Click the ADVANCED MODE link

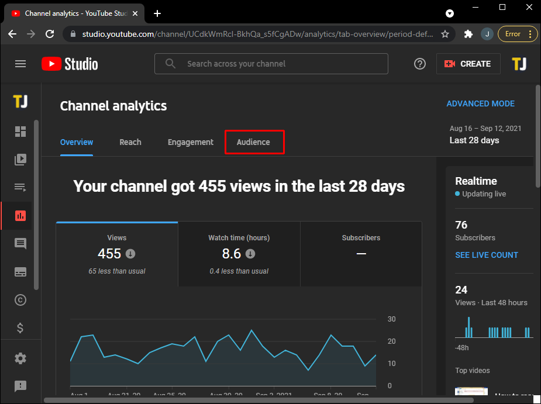click(480, 103)
